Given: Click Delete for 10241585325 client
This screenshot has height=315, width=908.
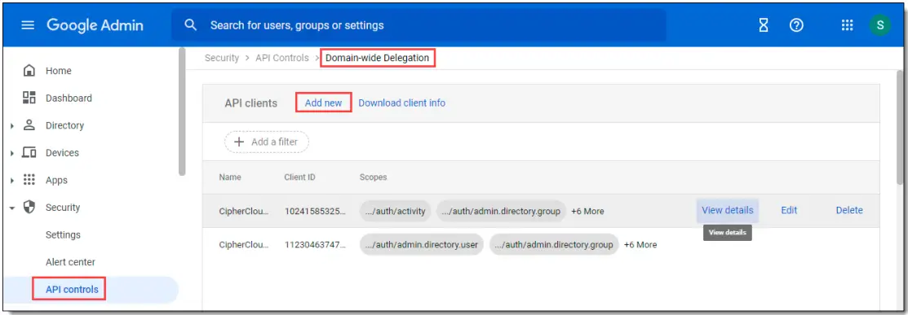Looking at the screenshot, I should pyautogui.click(x=849, y=210).
